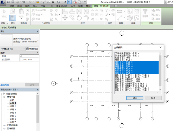Collapse the 楼层平面 tree node
This screenshot has height=131, width=173.
click(4, 97)
